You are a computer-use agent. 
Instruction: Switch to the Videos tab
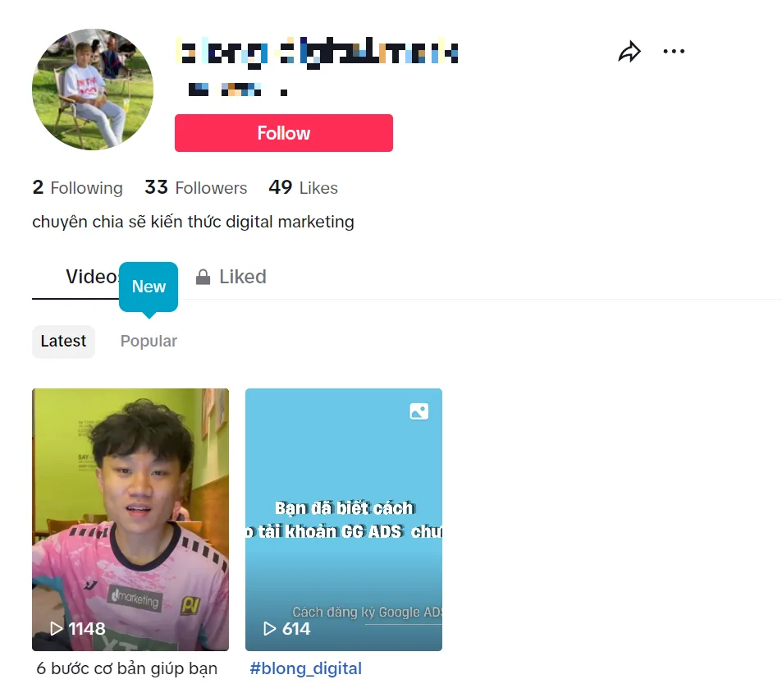point(93,277)
